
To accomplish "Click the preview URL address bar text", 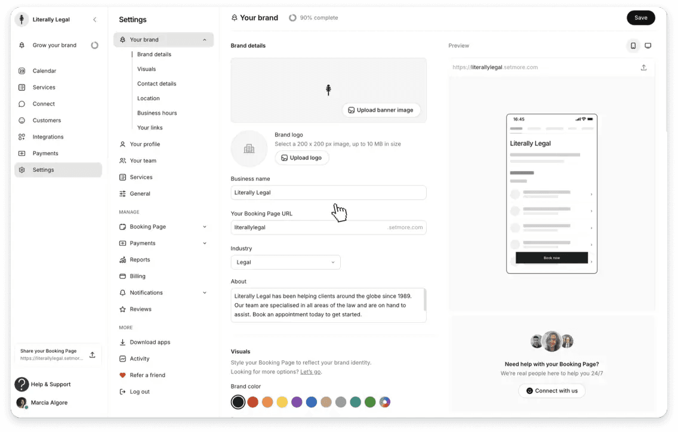I will [495, 67].
